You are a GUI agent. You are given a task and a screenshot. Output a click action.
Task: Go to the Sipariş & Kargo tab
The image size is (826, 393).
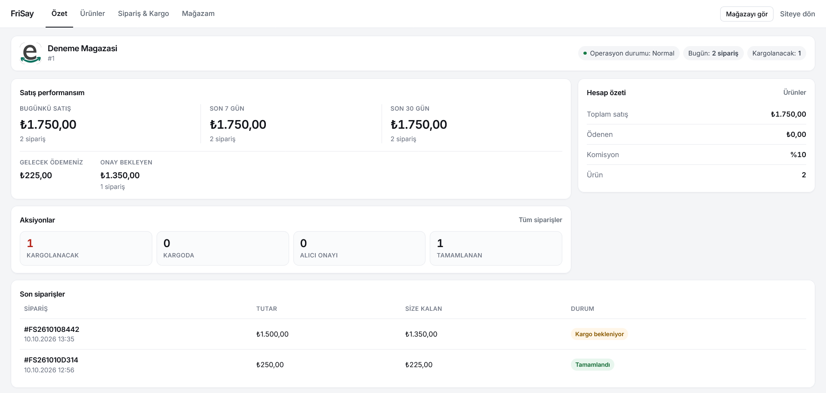143,14
